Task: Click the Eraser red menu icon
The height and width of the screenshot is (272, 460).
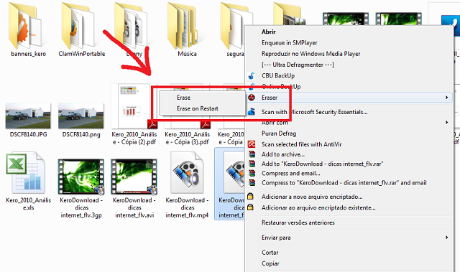Action: pyautogui.click(x=252, y=98)
